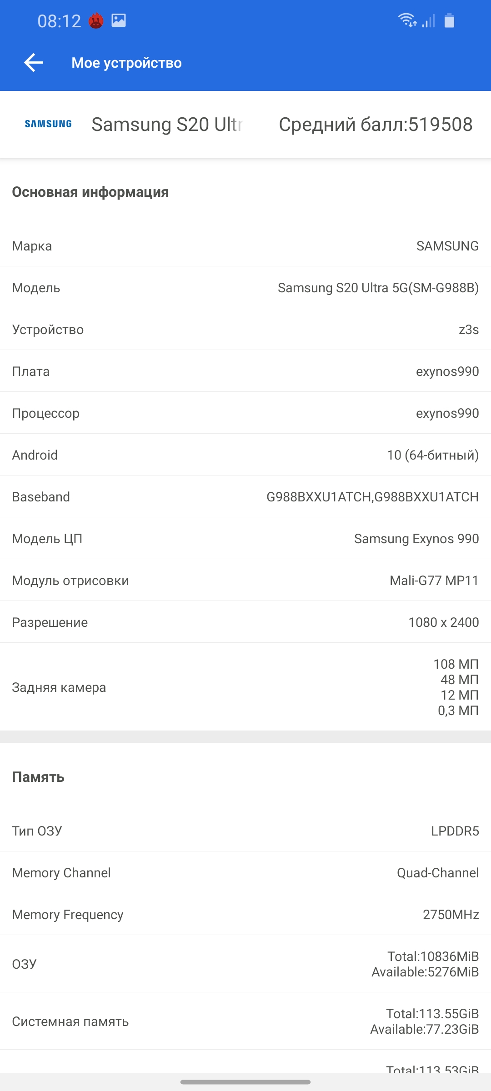
Task: Tap the 'Мое устройство' page title
Action: 126,63
